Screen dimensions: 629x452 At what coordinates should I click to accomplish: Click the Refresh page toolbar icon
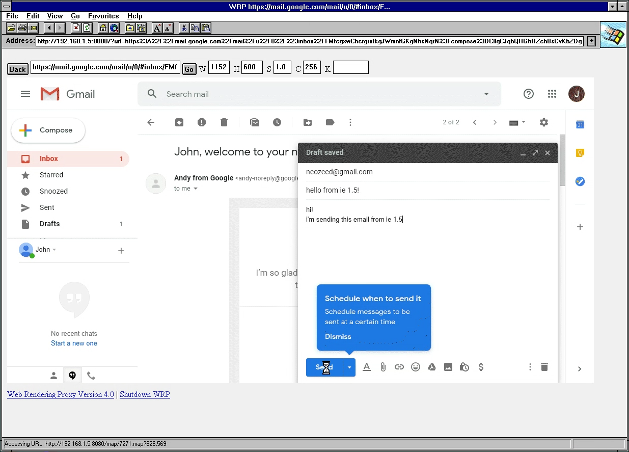[87, 28]
